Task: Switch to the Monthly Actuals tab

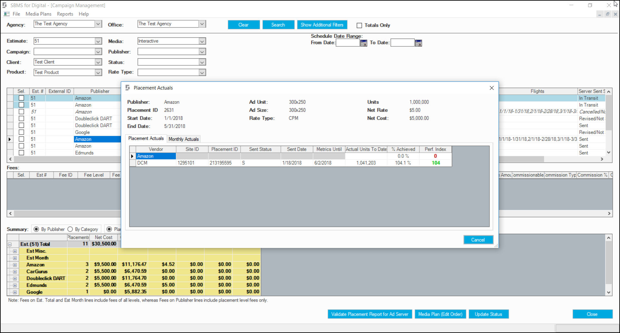Action: point(184,139)
